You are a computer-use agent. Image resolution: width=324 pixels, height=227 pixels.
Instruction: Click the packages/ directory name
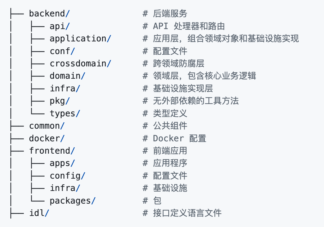[72, 201]
